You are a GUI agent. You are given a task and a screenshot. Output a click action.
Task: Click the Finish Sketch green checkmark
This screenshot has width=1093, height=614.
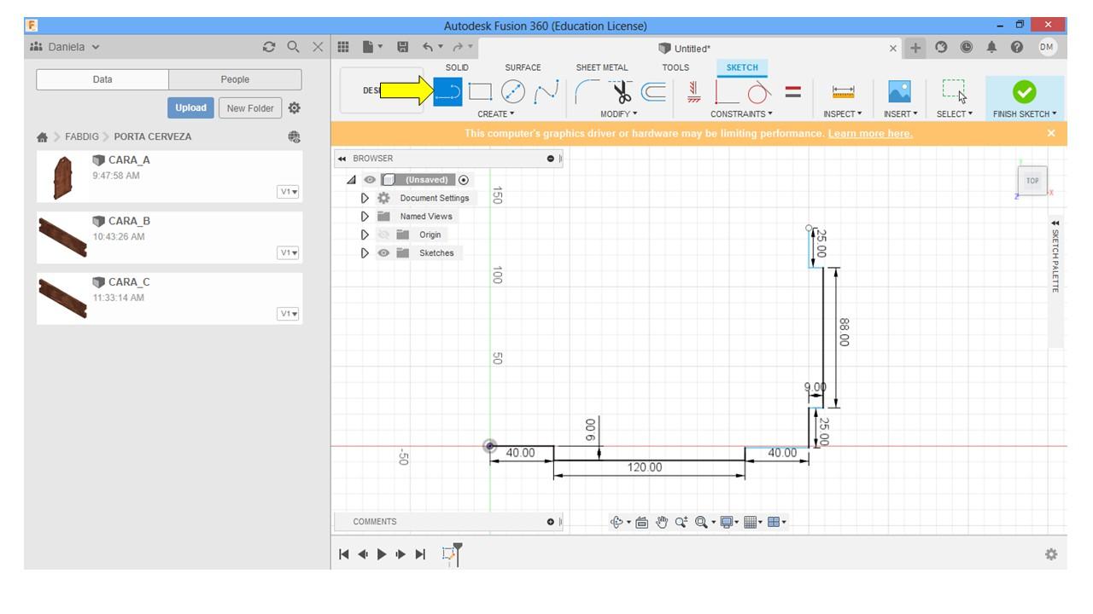pyautogui.click(x=1024, y=91)
